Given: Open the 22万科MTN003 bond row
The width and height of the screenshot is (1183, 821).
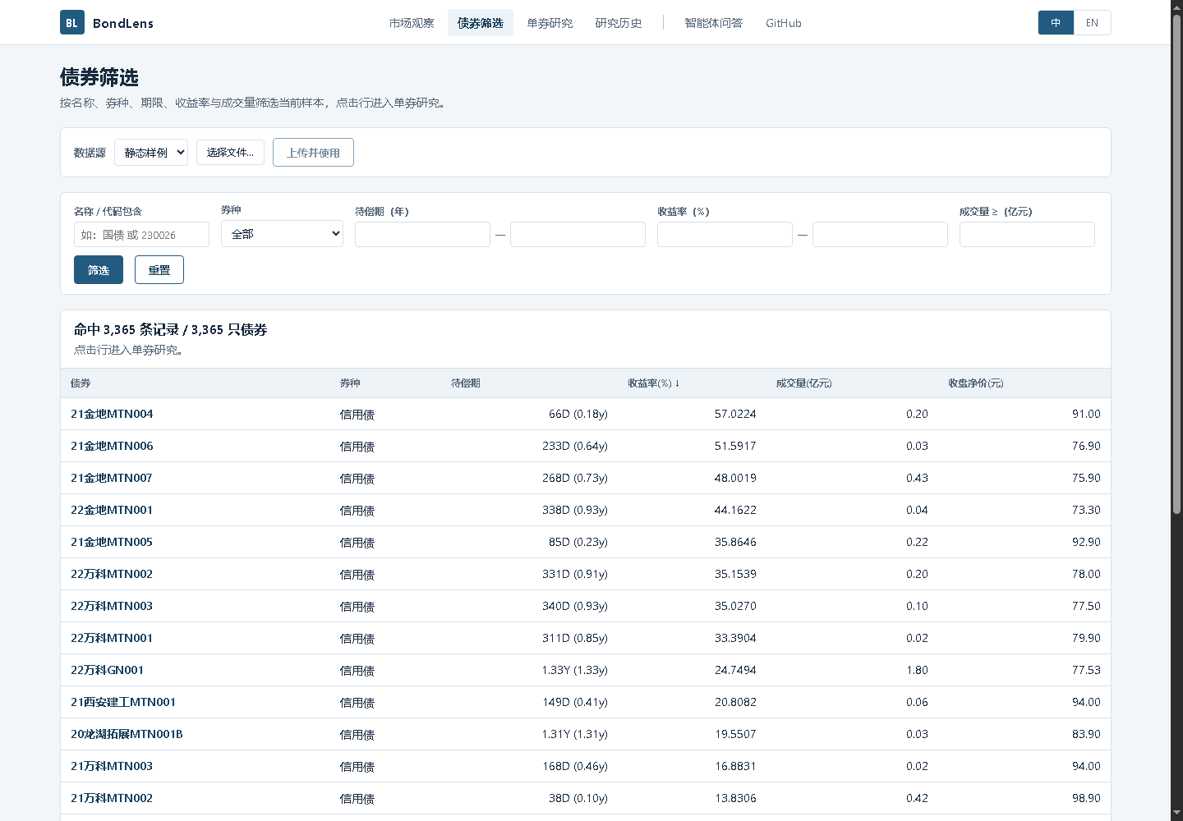Looking at the screenshot, I should point(586,606).
